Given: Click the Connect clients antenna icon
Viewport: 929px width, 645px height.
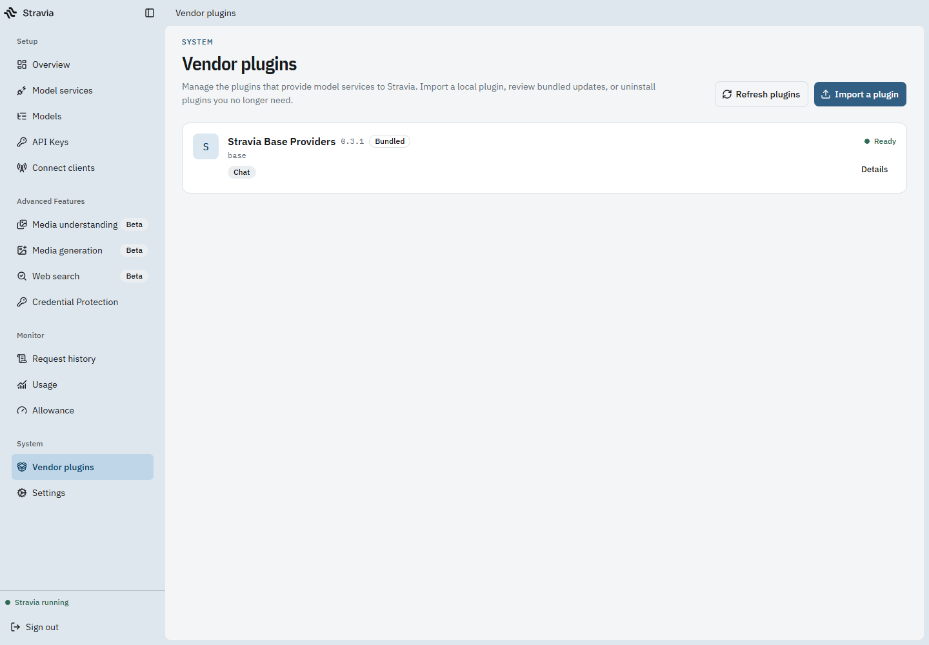Looking at the screenshot, I should click(22, 168).
